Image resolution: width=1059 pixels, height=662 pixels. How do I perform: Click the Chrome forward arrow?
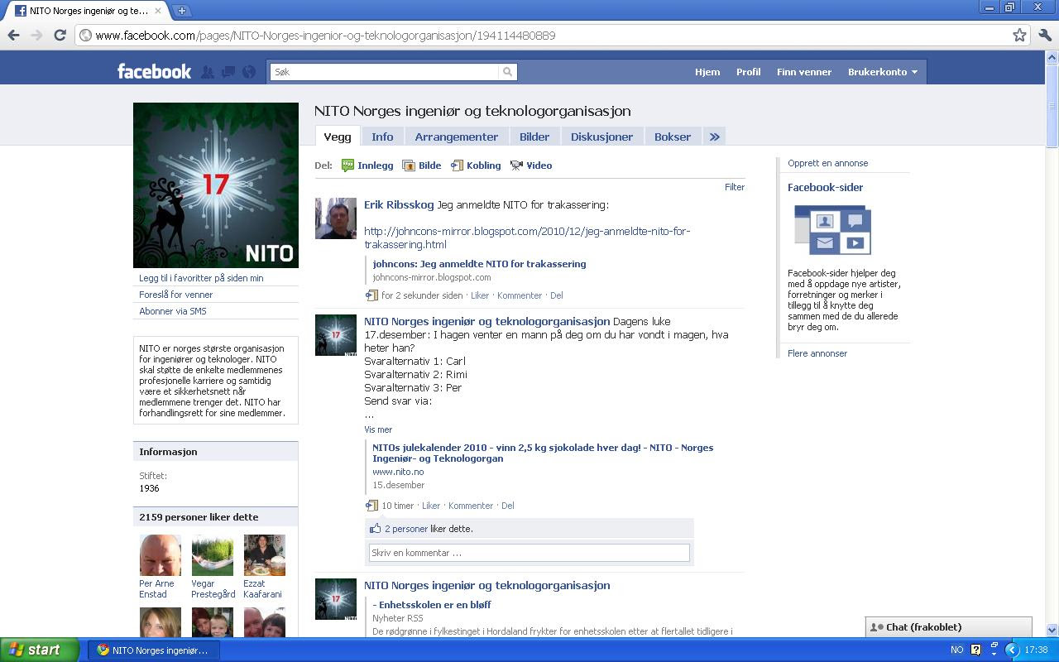36,35
